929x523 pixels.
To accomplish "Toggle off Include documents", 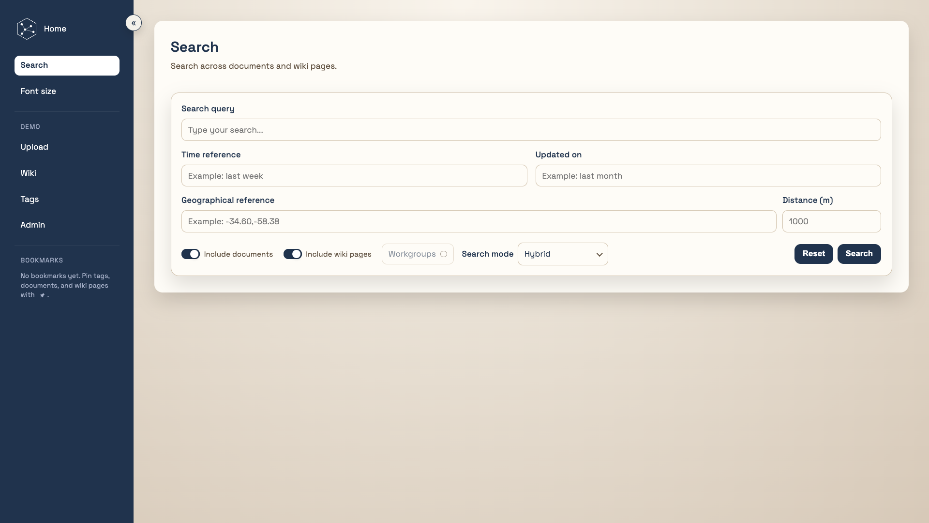I will tap(191, 254).
